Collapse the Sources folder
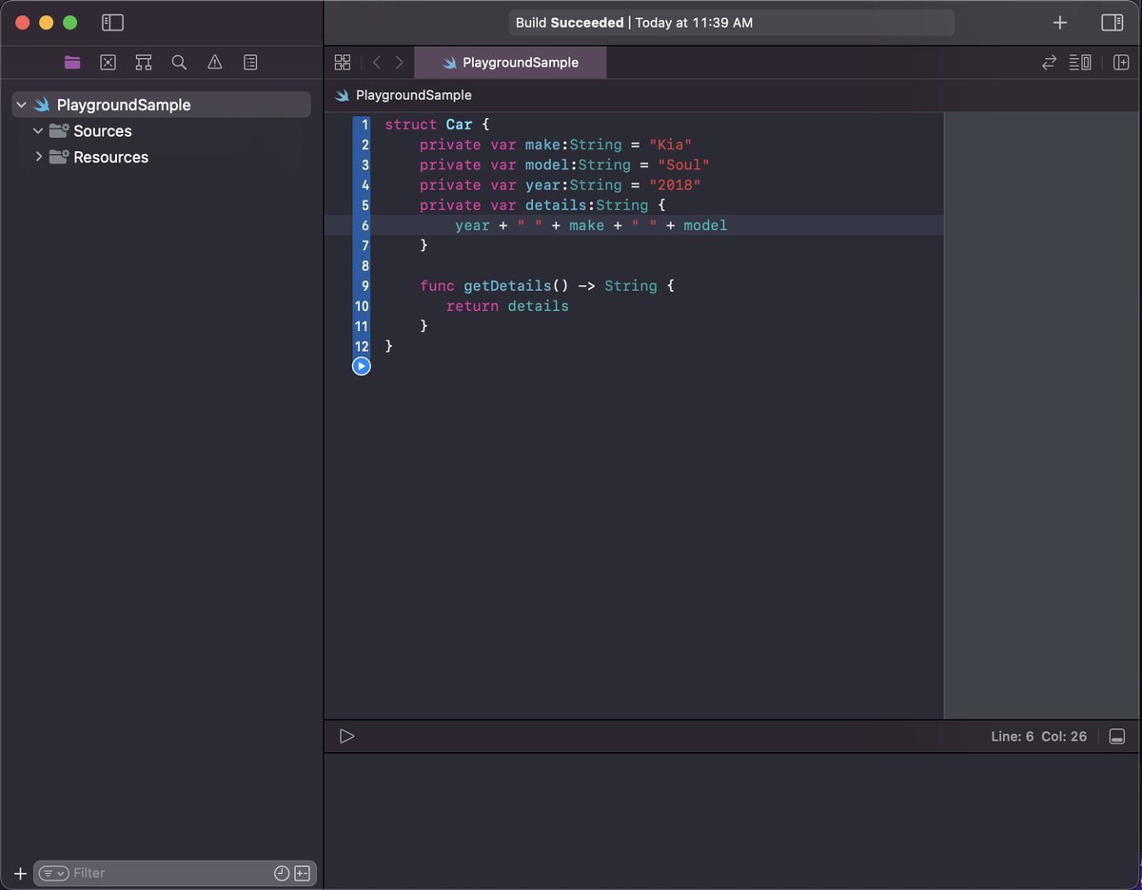 38,131
